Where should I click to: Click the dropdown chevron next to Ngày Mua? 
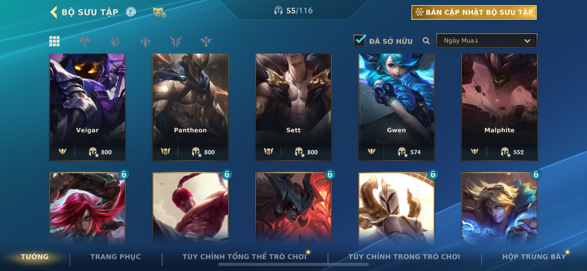pyautogui.click(x=527, y=41)
